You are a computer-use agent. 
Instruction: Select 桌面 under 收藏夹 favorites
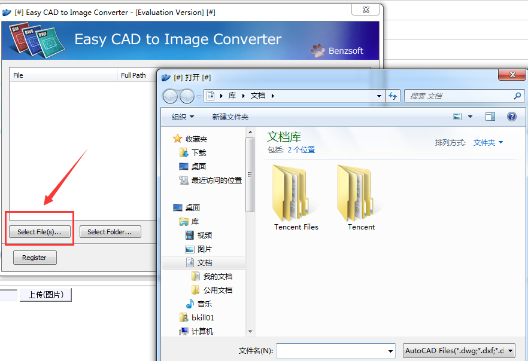pyautogui.click(x=192, y=166)
